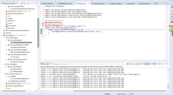Terminate the running application in Console

coord(128,64)
